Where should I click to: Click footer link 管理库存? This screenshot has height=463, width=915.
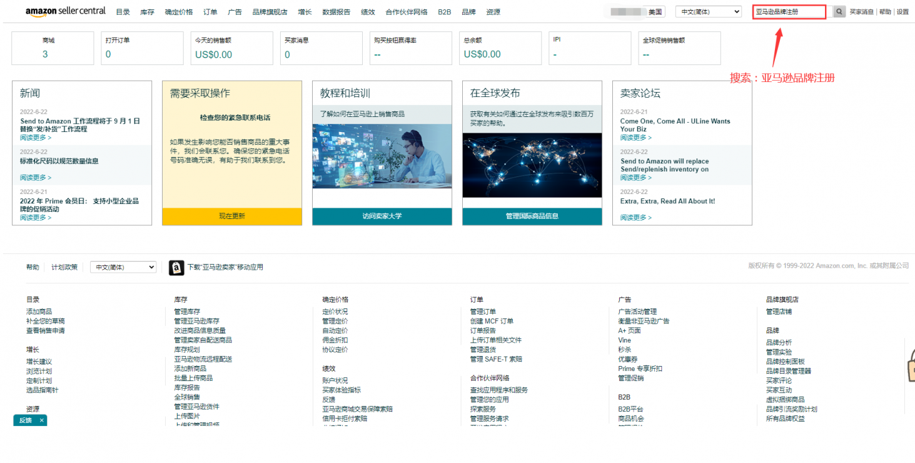(x=187, y=312)
